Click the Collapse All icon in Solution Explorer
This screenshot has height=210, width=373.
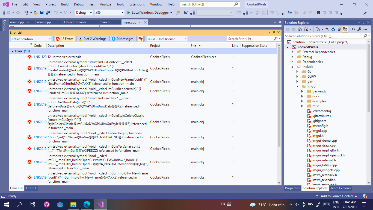pyautogui.click(x=339, y=29)
